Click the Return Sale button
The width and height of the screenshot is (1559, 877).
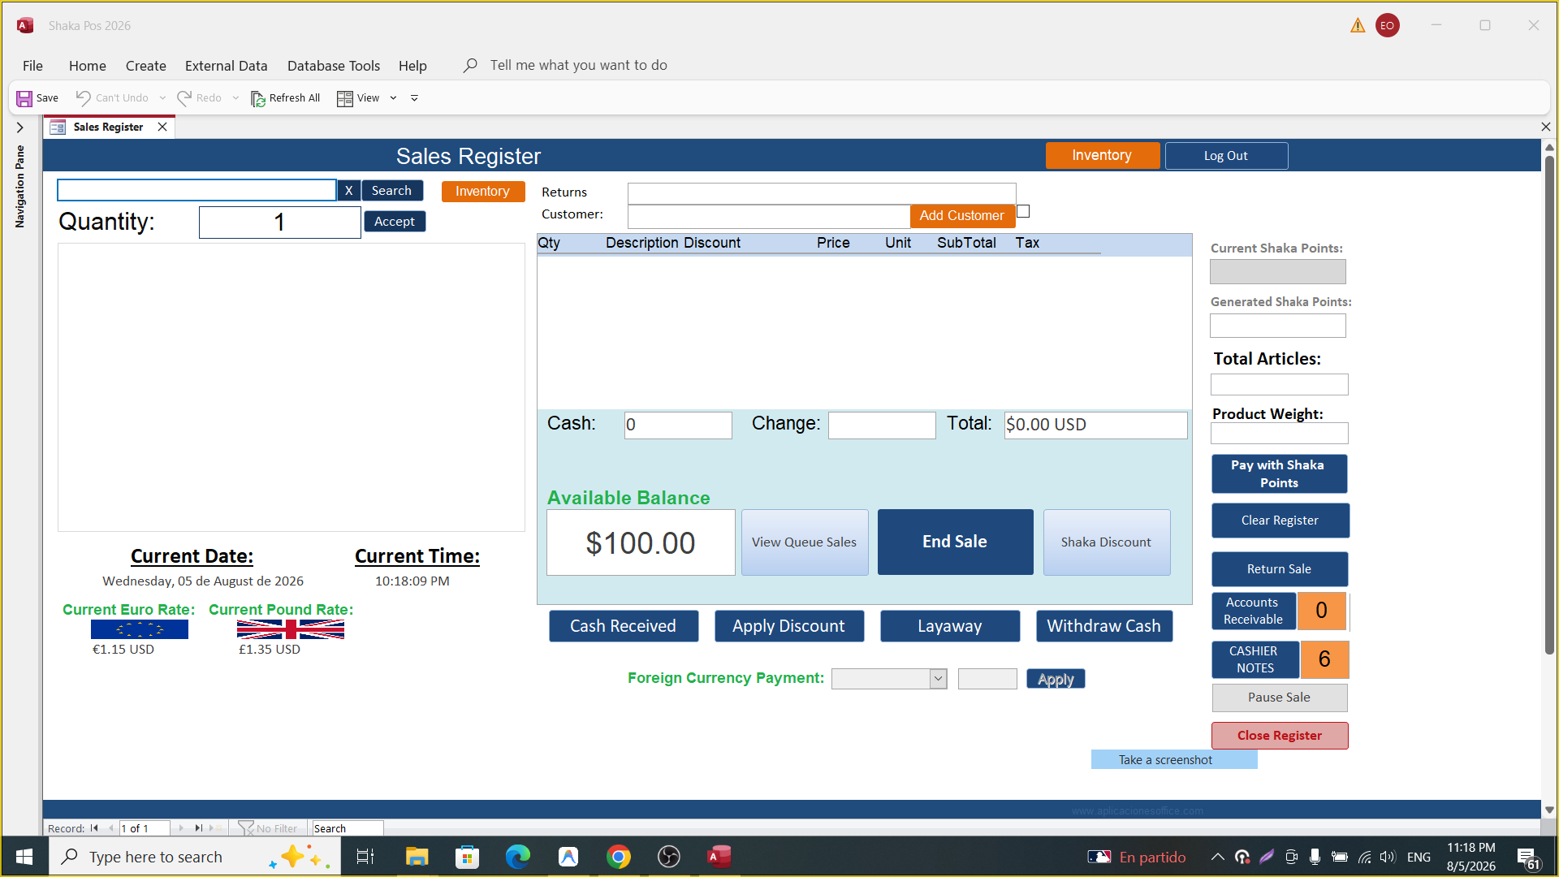pyautogui.click(x=1280, y=569)
